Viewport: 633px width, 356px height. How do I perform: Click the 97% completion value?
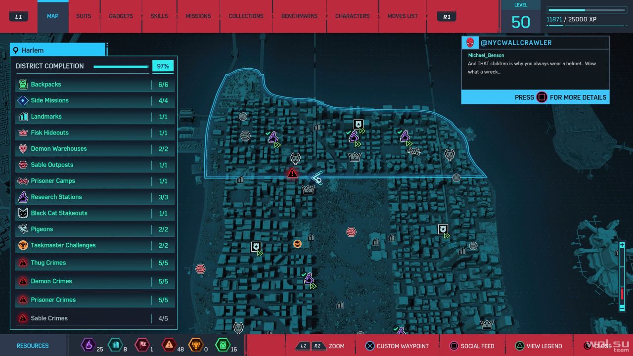click(163, 66)
